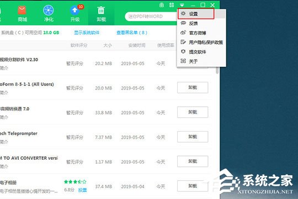Uninstall 音频转换通 7.0 with its 卸载 button
298x199 pixels.
(193, 112)
